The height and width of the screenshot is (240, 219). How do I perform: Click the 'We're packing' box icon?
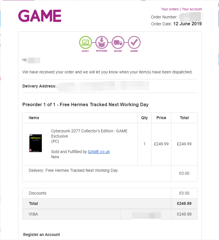(102, 43)
